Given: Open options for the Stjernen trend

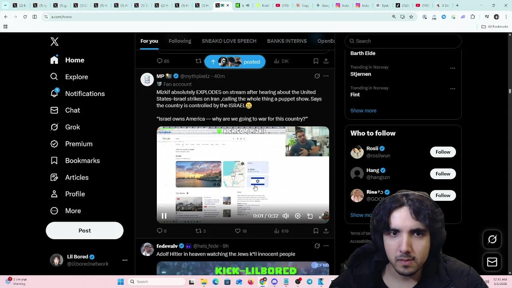Looking at the screenshot, I should point(452,68).
